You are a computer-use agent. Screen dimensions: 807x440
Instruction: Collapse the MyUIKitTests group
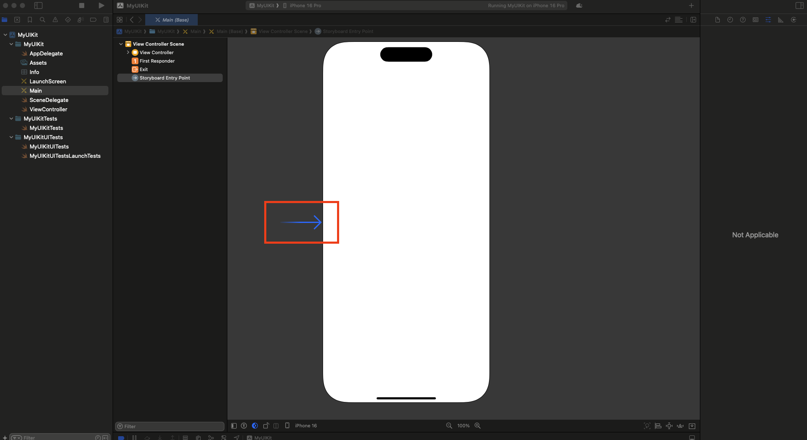(x=11, y=118)
